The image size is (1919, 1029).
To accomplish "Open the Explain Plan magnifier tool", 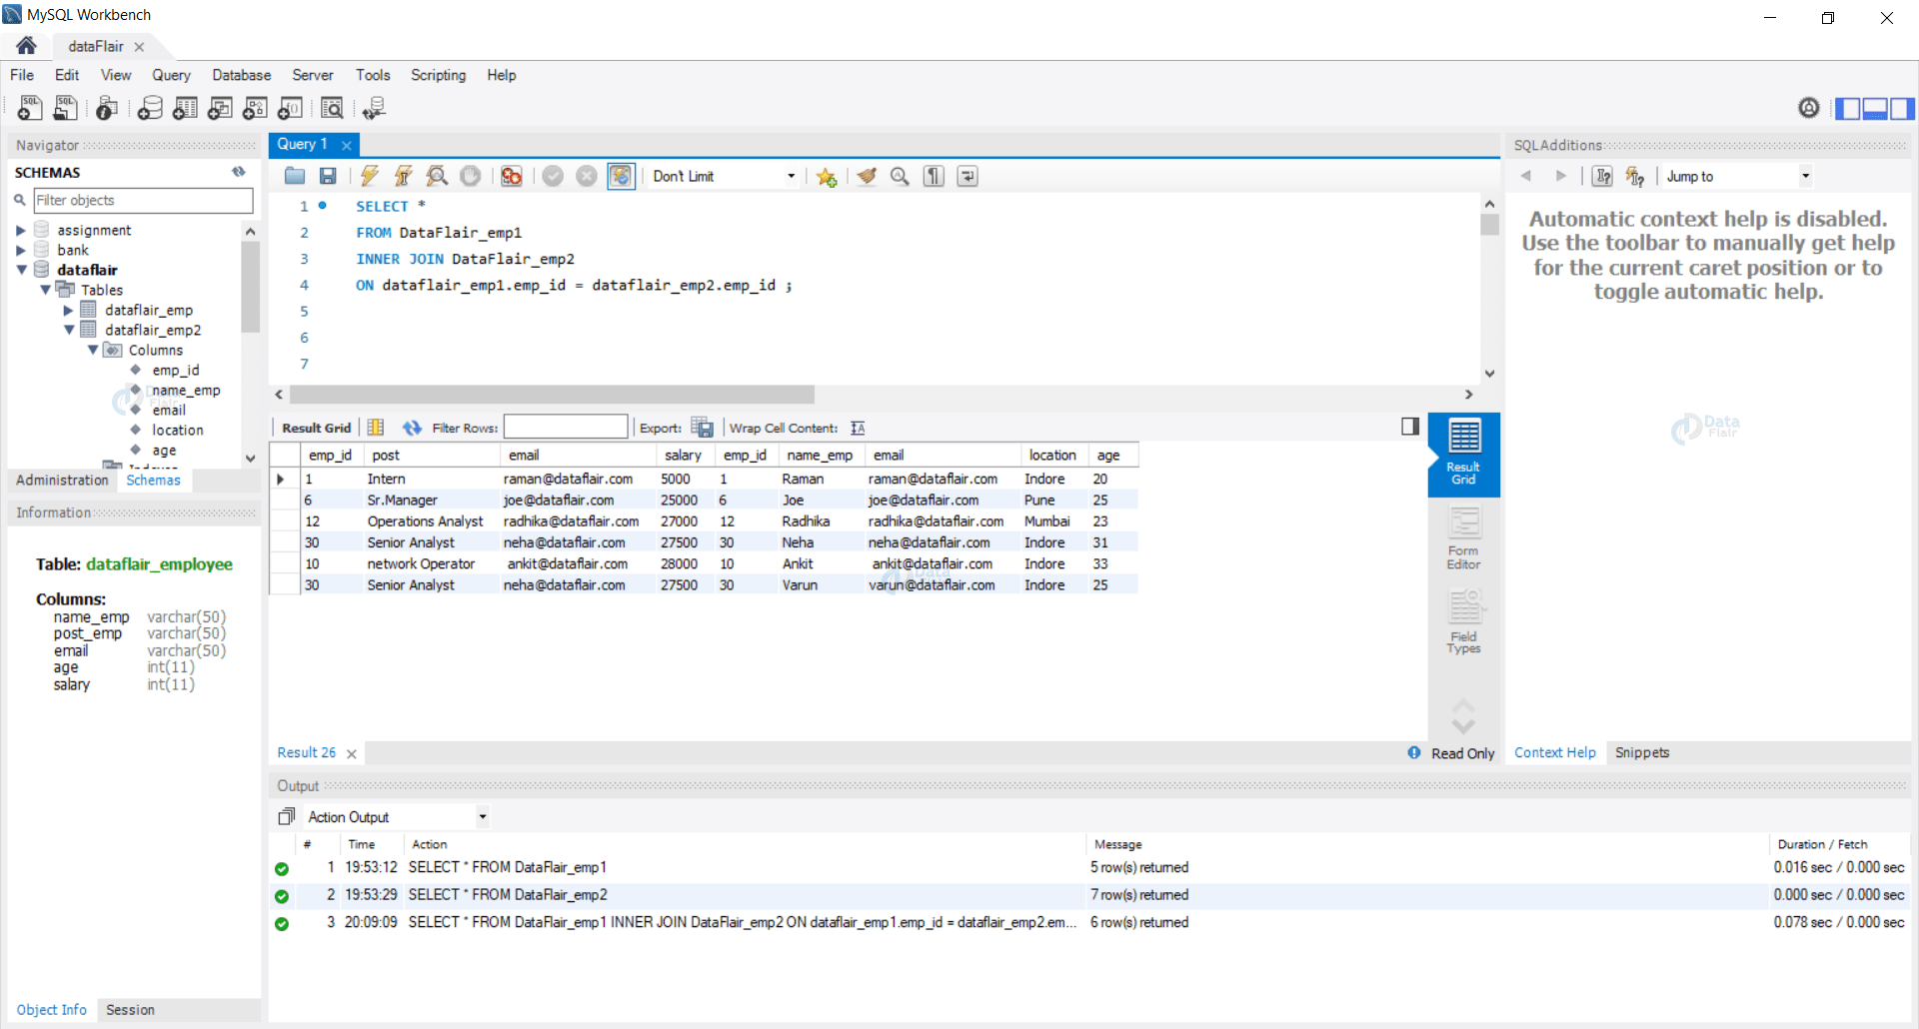I will 436,176.
